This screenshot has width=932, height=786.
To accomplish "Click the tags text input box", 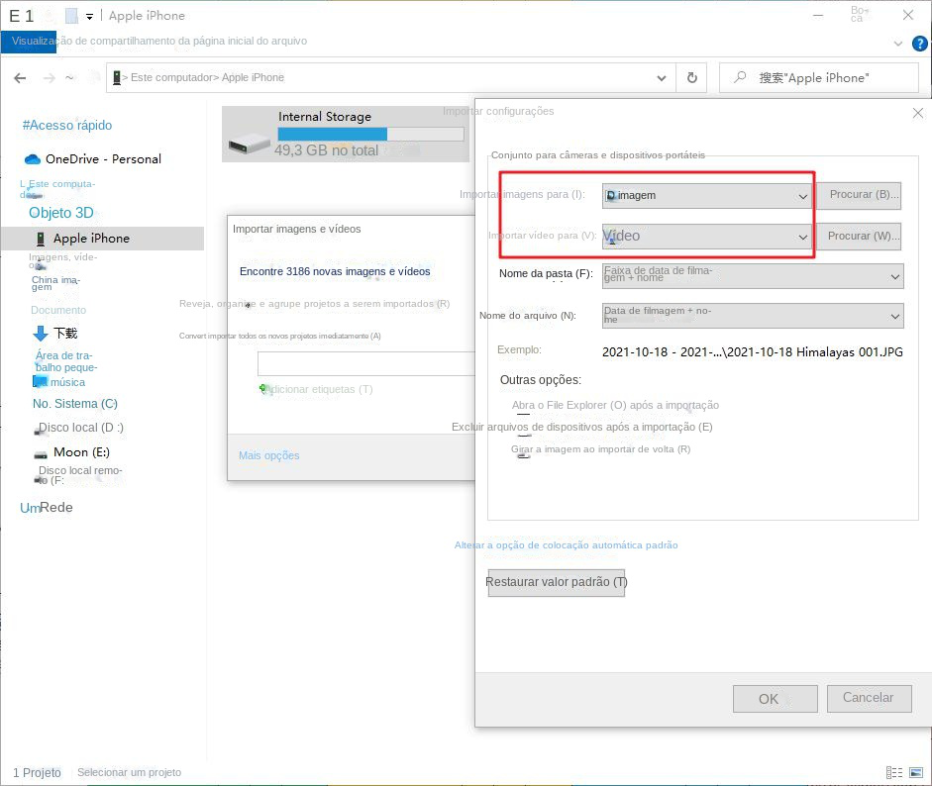I will 366,363.
